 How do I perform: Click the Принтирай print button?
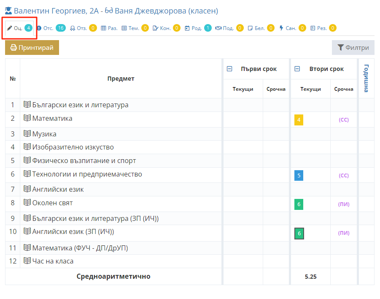point(32,48)
